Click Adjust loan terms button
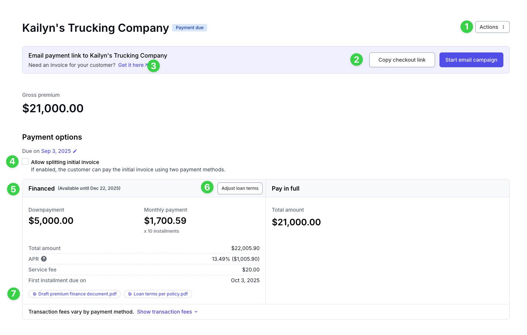This screenshot has height=335, width=527. point(240,188)
